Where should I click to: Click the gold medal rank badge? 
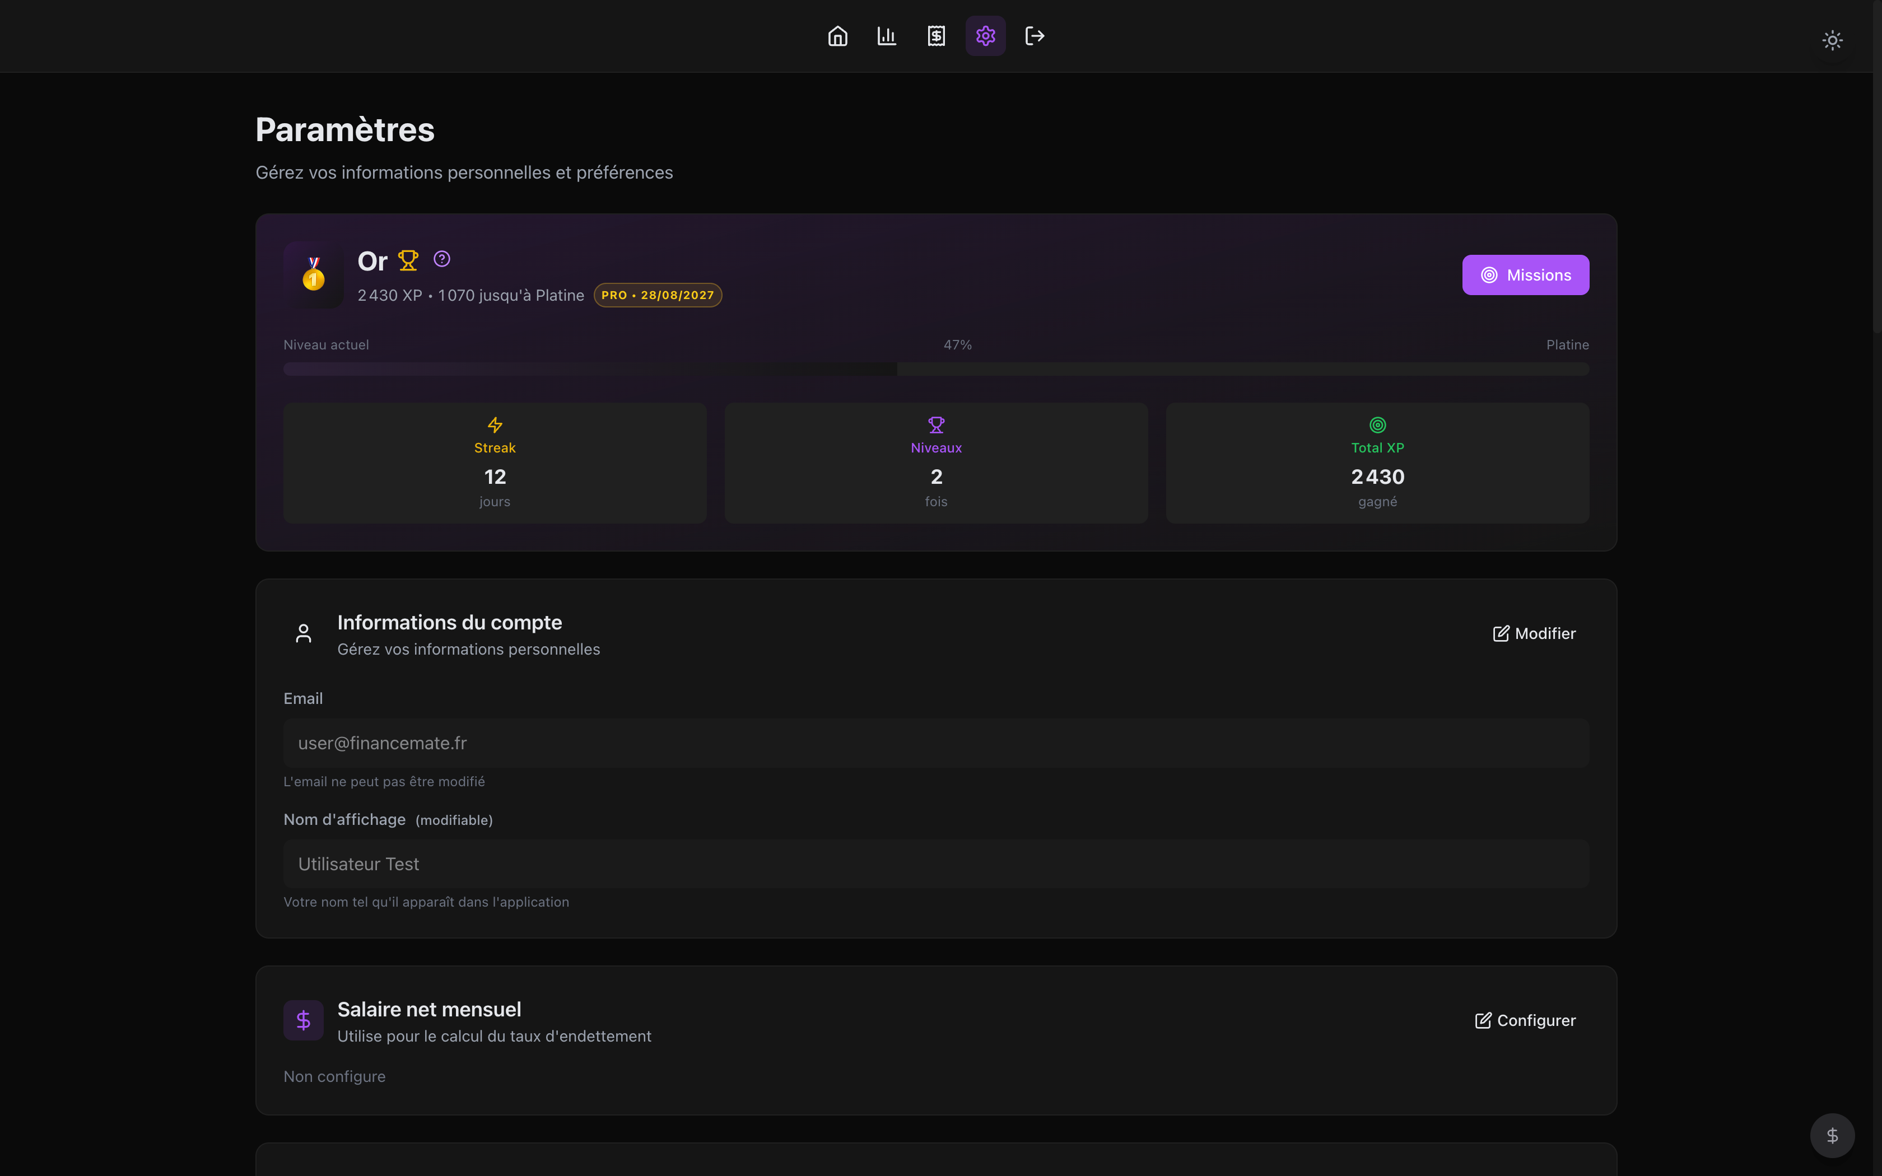click(314, 274)
